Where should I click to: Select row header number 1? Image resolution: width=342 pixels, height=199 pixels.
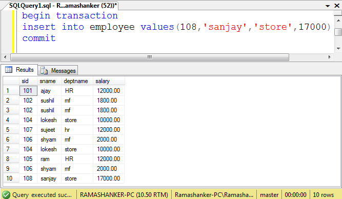point(11,91)
